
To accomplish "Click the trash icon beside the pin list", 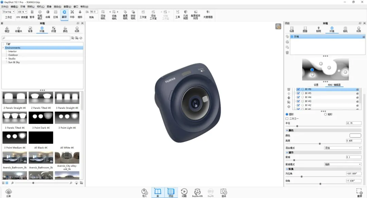I will (289, 89).
